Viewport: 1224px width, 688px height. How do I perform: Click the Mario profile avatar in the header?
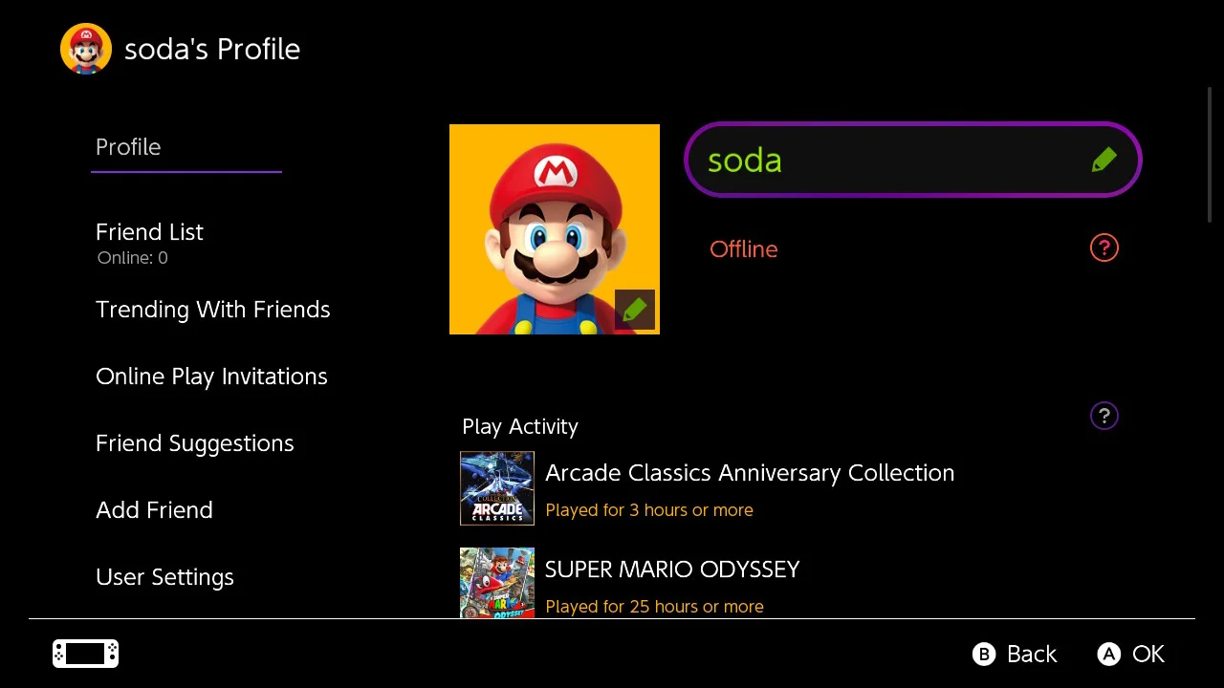point(86,48)
